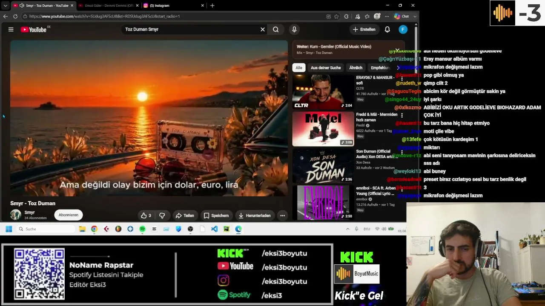Open Visual Studio Code from taskbar
Screen dimensions: 545x306
214,229
